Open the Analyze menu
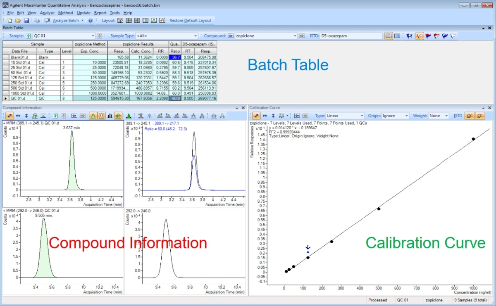496x306 pixels. point(47,13)
